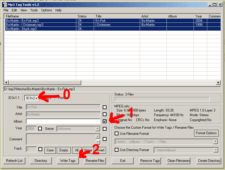Click Write Tags button
Image resolution: width=225 pixels, height=170 pixels.
[68, 161]
